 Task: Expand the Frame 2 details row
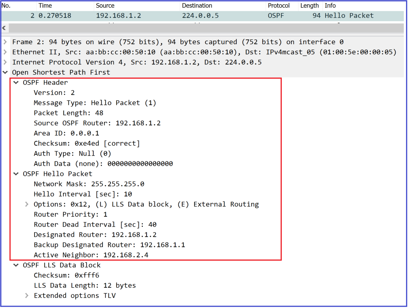tap(5, 42)
